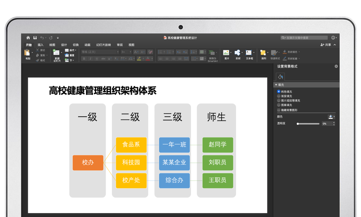This screenshot has width=361, height=217.
Task: Click the 格式 format painter icon
Action: [x=37, y=60]
